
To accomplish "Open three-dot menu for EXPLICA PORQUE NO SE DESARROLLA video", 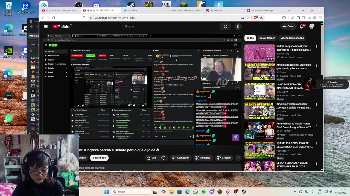I will (316, 144).
